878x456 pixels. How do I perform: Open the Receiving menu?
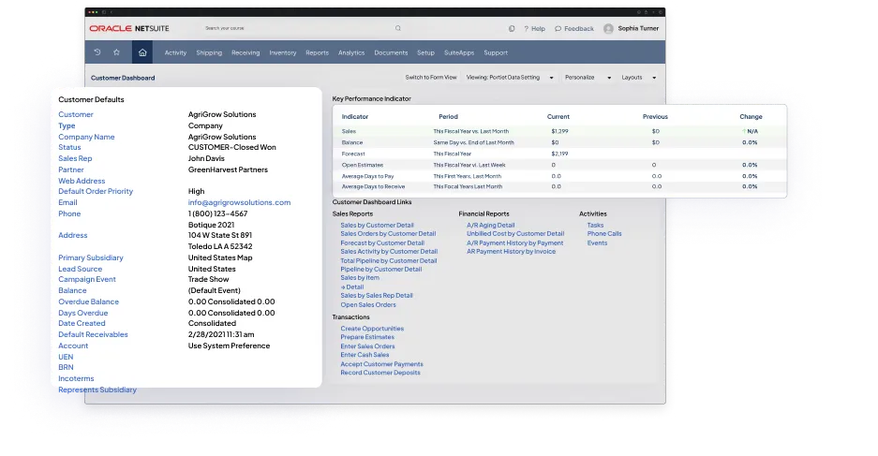246,52
